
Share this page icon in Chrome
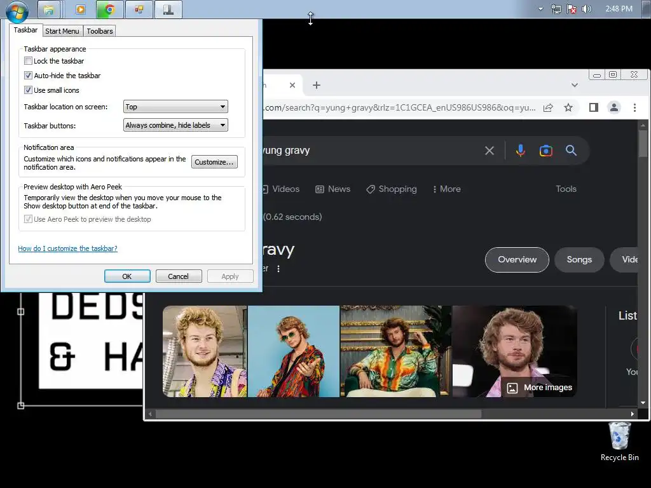[x=548, y=108]
